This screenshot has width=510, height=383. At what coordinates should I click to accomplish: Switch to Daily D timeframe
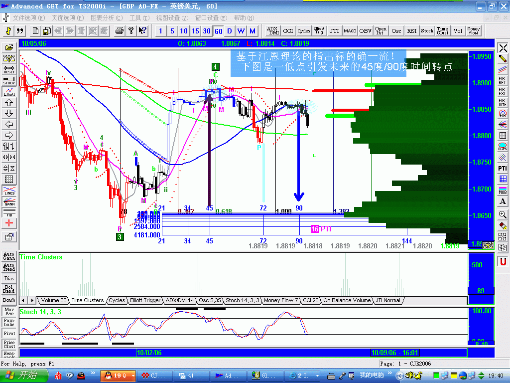230,31
